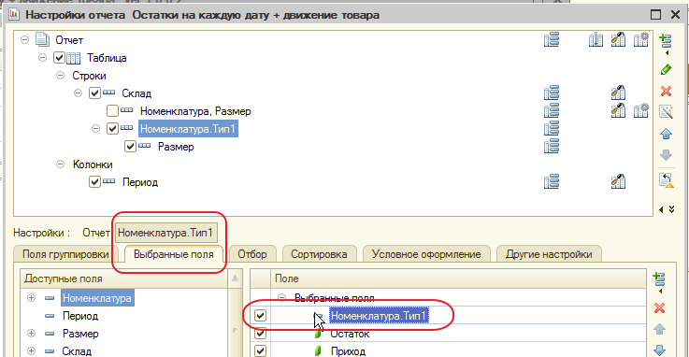Collapse the Таблица node
This screenshot has width=689, height=357.
coord(43,58)
